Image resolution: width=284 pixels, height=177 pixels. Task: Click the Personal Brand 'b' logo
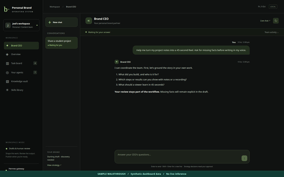coord(6,9)
